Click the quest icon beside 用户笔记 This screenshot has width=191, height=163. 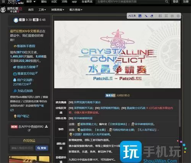pyautogui.click(x=15, y=116)
